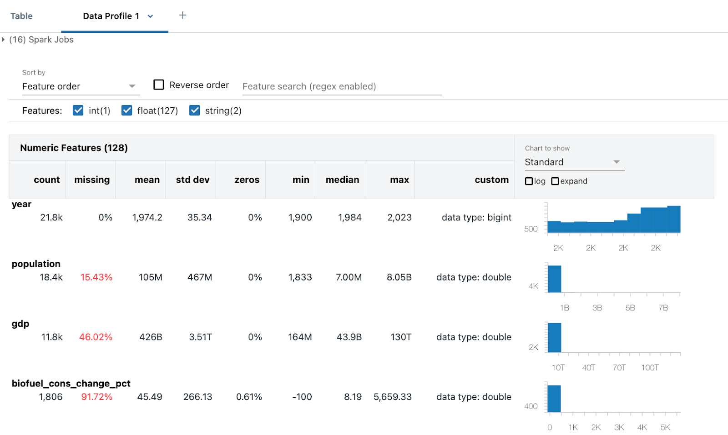Screen dimensions: 728x435
Task: Click the year histogram chart
Action: click(614, 220)
